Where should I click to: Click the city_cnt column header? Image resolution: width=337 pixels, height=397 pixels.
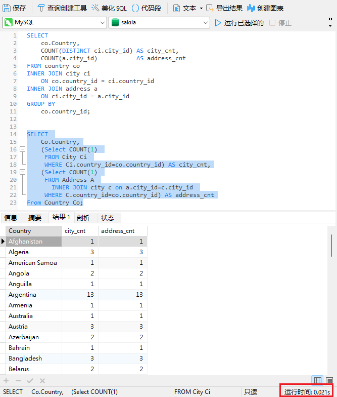coord(80,231)
